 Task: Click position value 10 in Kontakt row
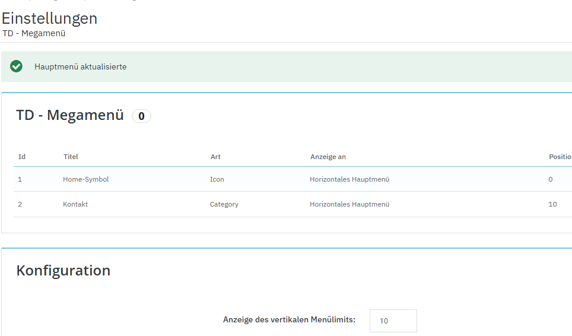coord(552,204)
